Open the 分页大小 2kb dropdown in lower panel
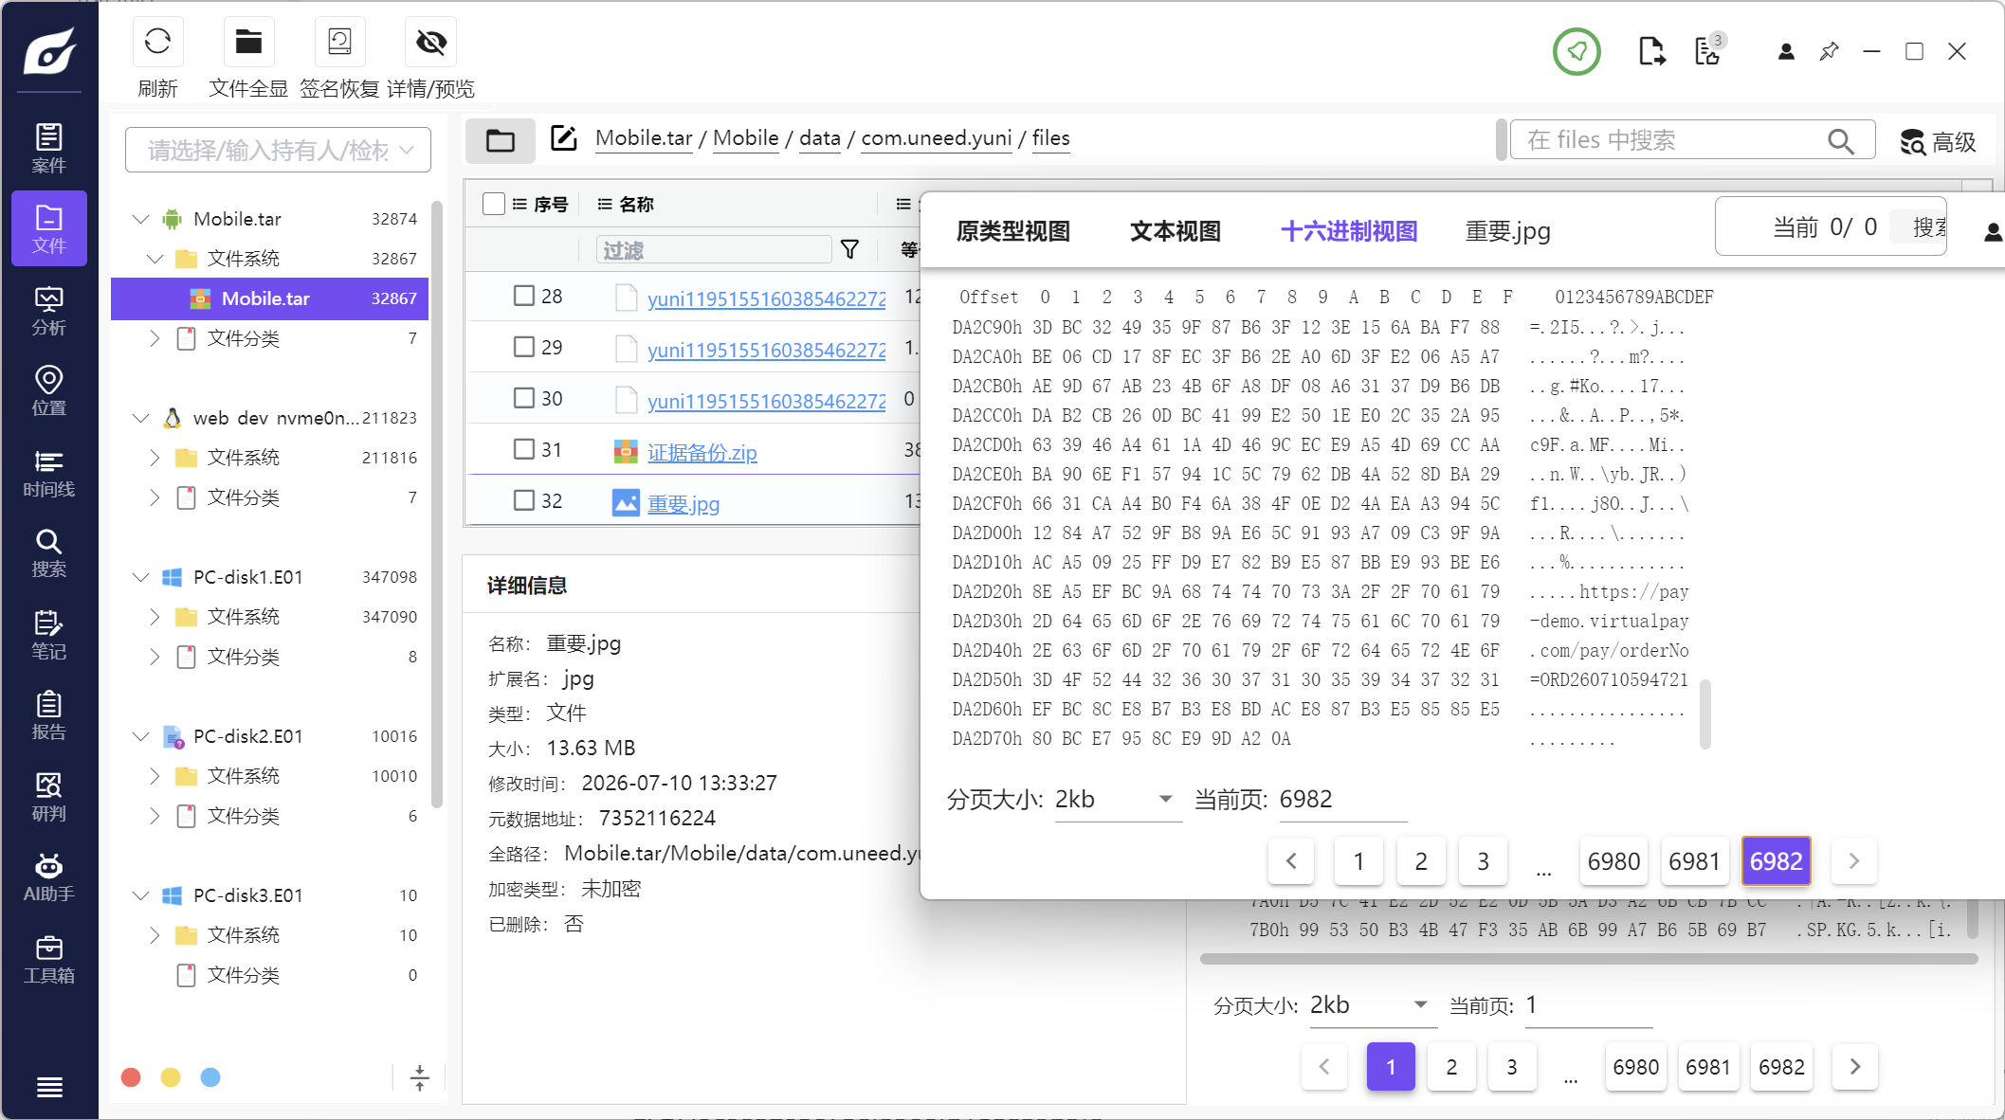This screenshot has height=1120, width=2005. (x=1372, y=1005)
